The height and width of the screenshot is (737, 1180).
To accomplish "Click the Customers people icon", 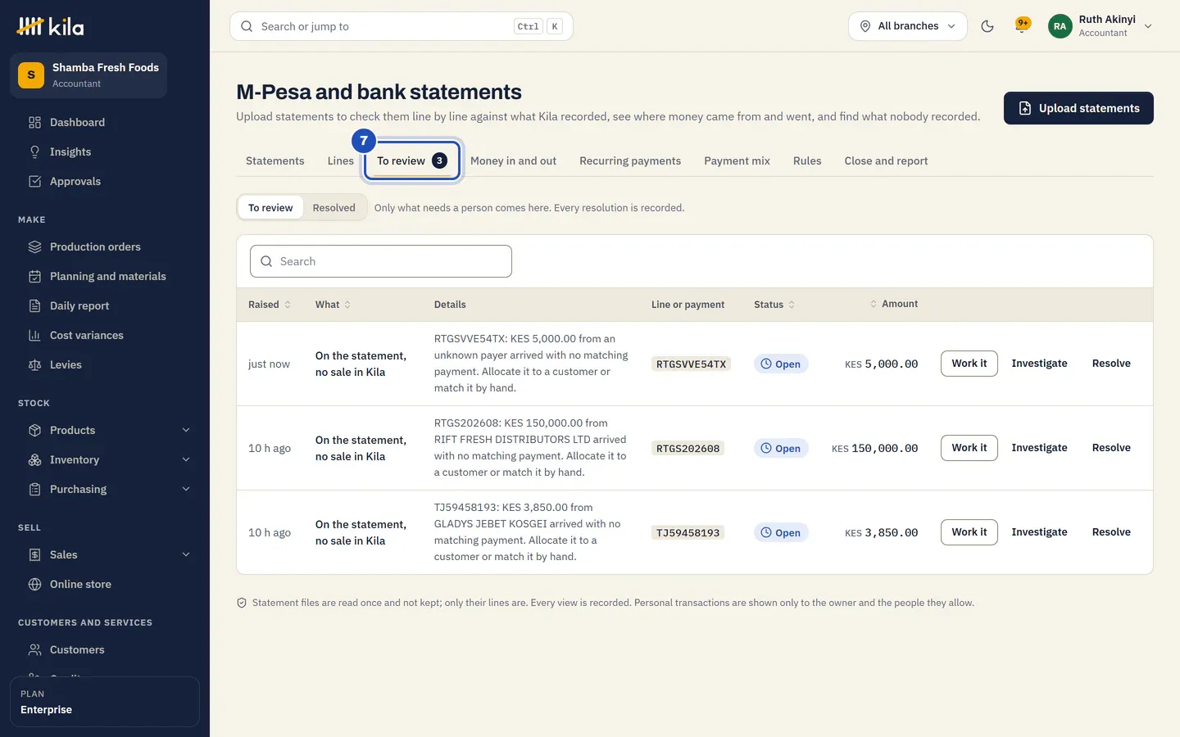I will (34, 650).
